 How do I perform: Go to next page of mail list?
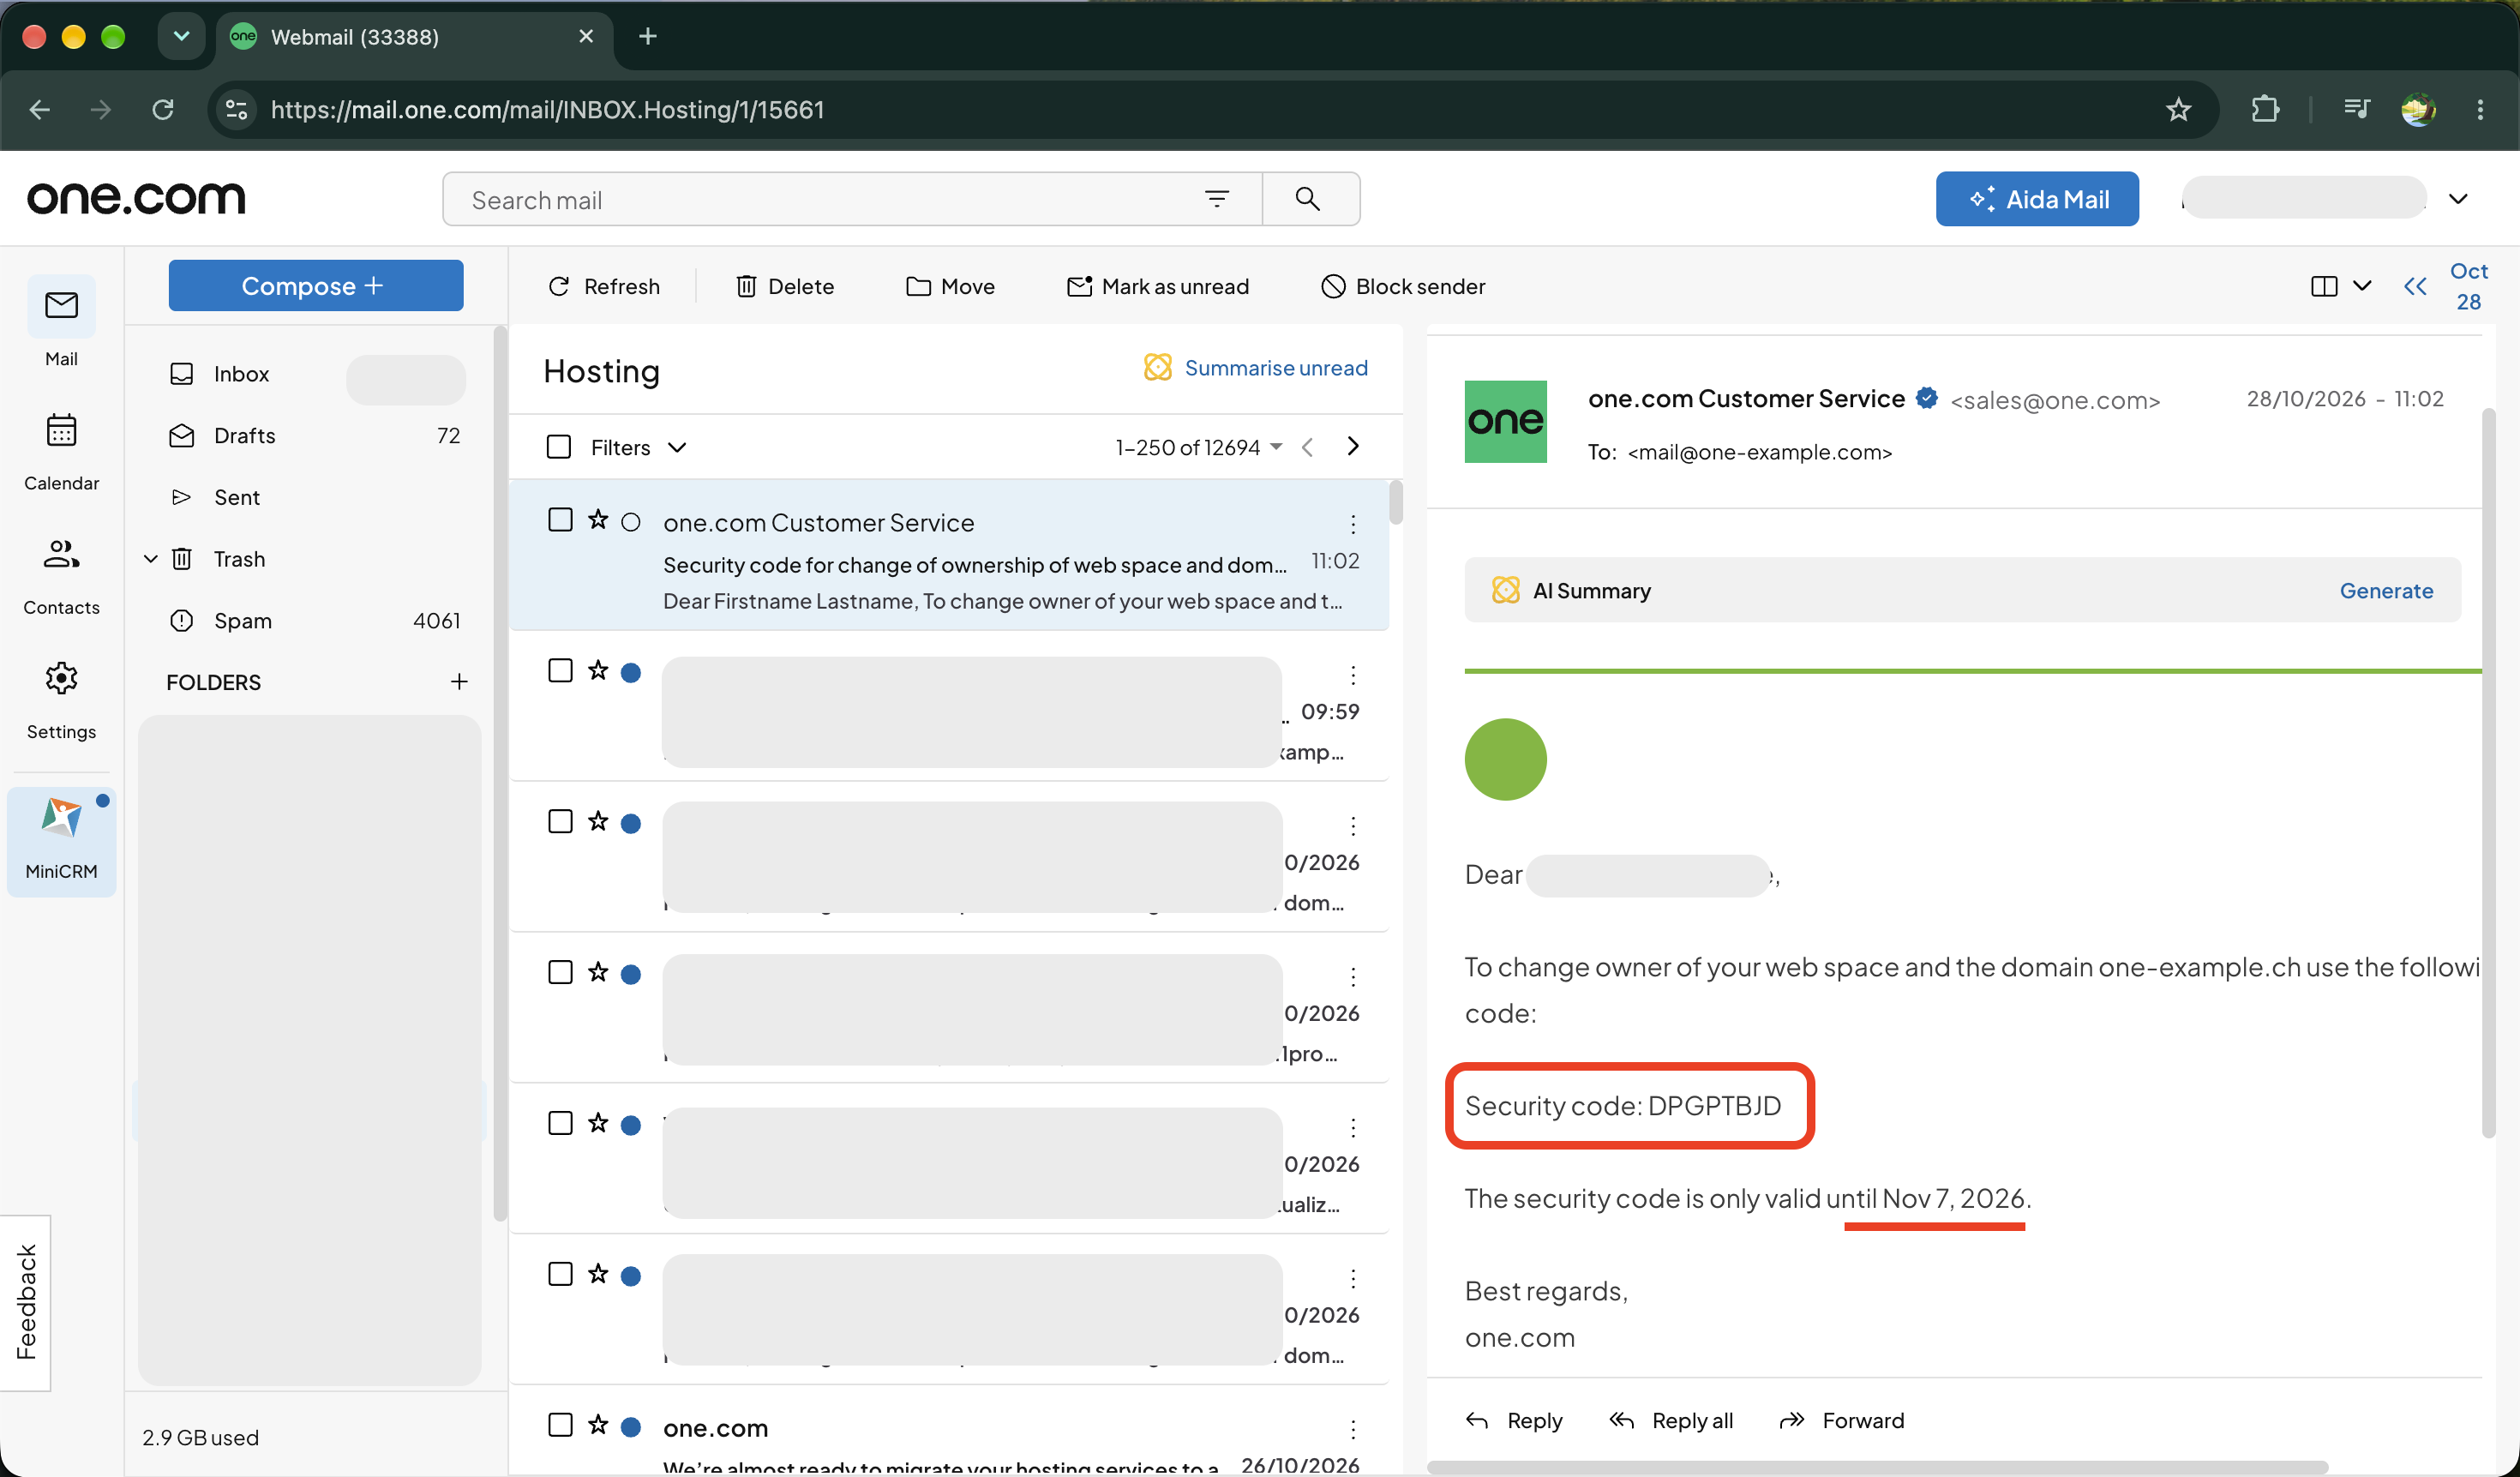(1353, 446)
